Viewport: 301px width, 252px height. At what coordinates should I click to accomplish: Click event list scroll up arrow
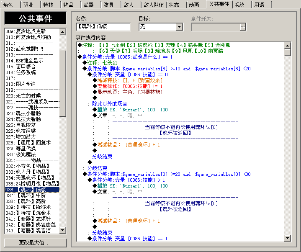(x=62, y=32)
